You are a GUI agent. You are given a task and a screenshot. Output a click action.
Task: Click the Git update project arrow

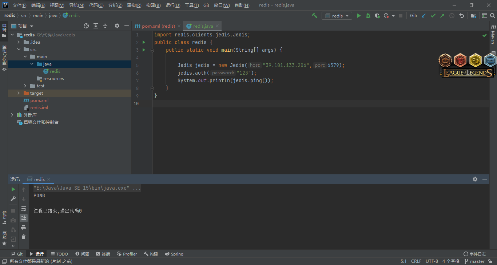424,16
